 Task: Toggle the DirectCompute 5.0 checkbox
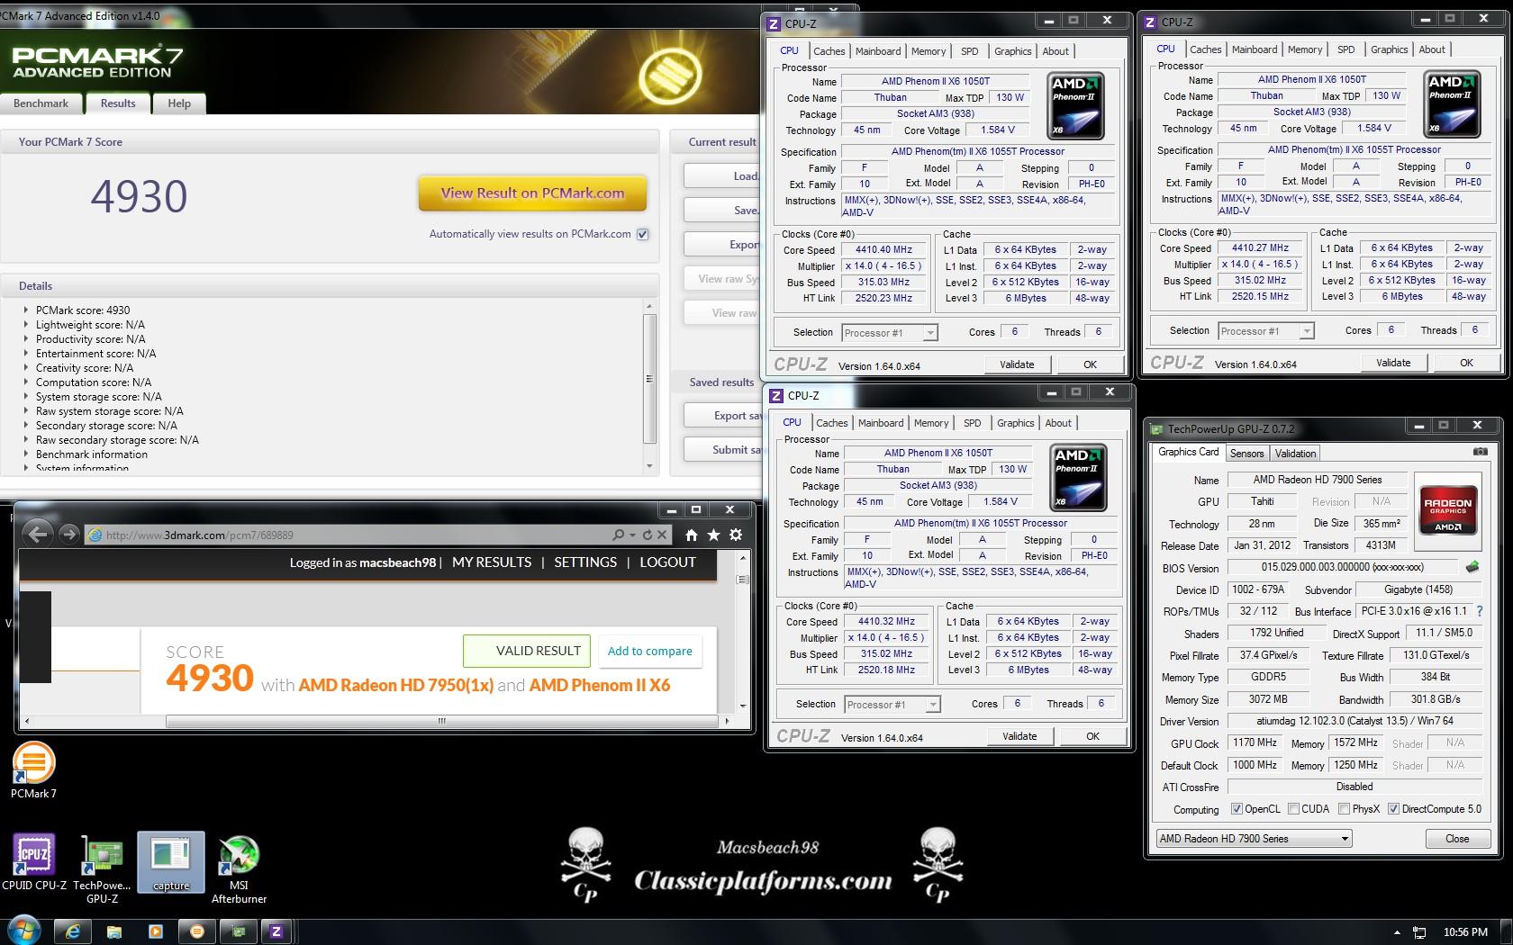click(x=1393, y=809)
